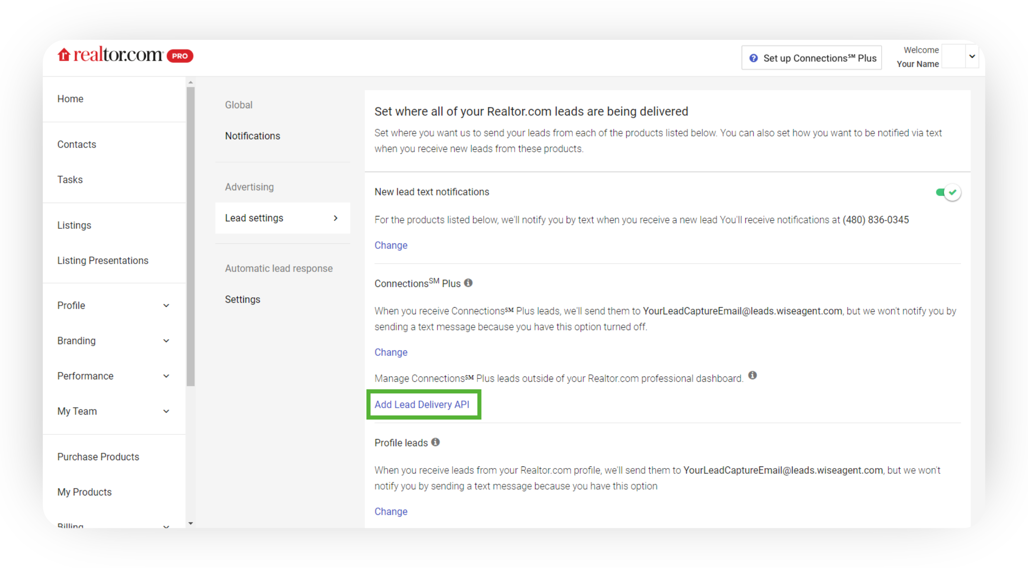Open Listings in sidebar
This screenshot has width=1028, height=568.
74,225
